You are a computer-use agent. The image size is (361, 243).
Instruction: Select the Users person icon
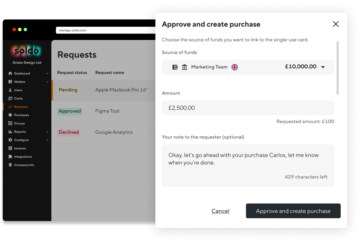click(10, 90)
